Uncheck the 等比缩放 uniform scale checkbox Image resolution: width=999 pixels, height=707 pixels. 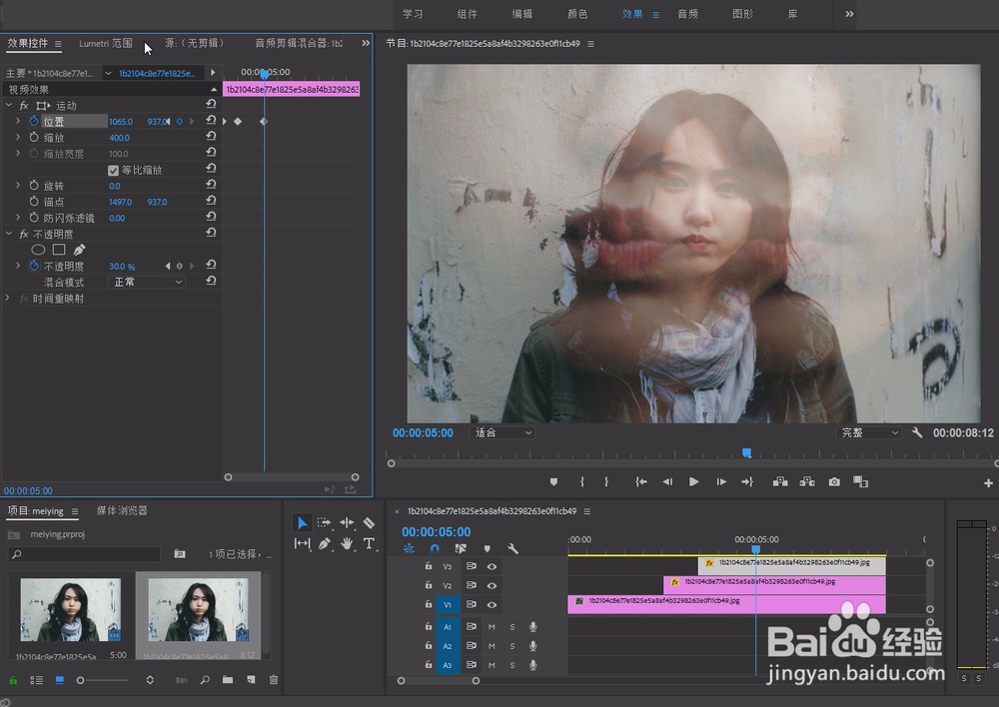[x=113, y=171]
